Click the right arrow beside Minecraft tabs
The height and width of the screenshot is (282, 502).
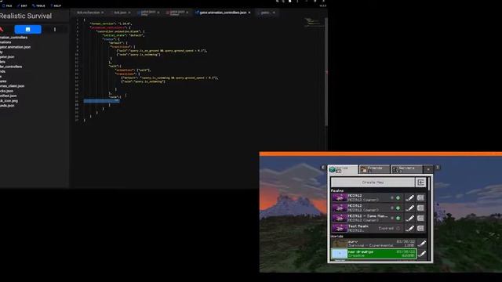[x=438, y=167]
